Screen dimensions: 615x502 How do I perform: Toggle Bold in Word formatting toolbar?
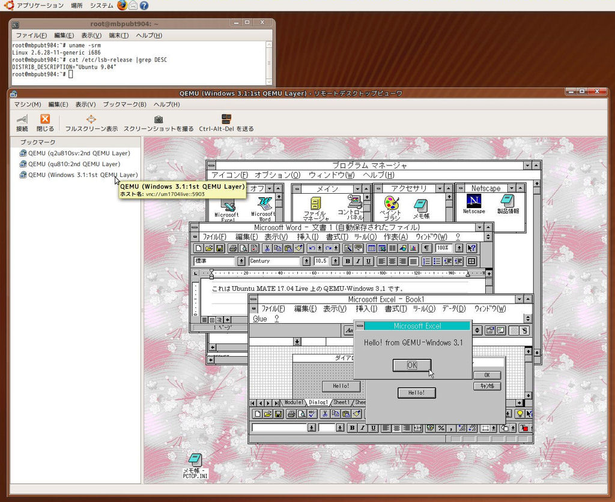(x=348, y=261)
